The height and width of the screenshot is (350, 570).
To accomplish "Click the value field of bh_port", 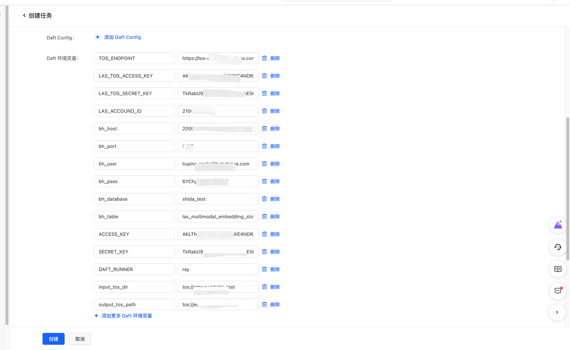I will (218, 146).
